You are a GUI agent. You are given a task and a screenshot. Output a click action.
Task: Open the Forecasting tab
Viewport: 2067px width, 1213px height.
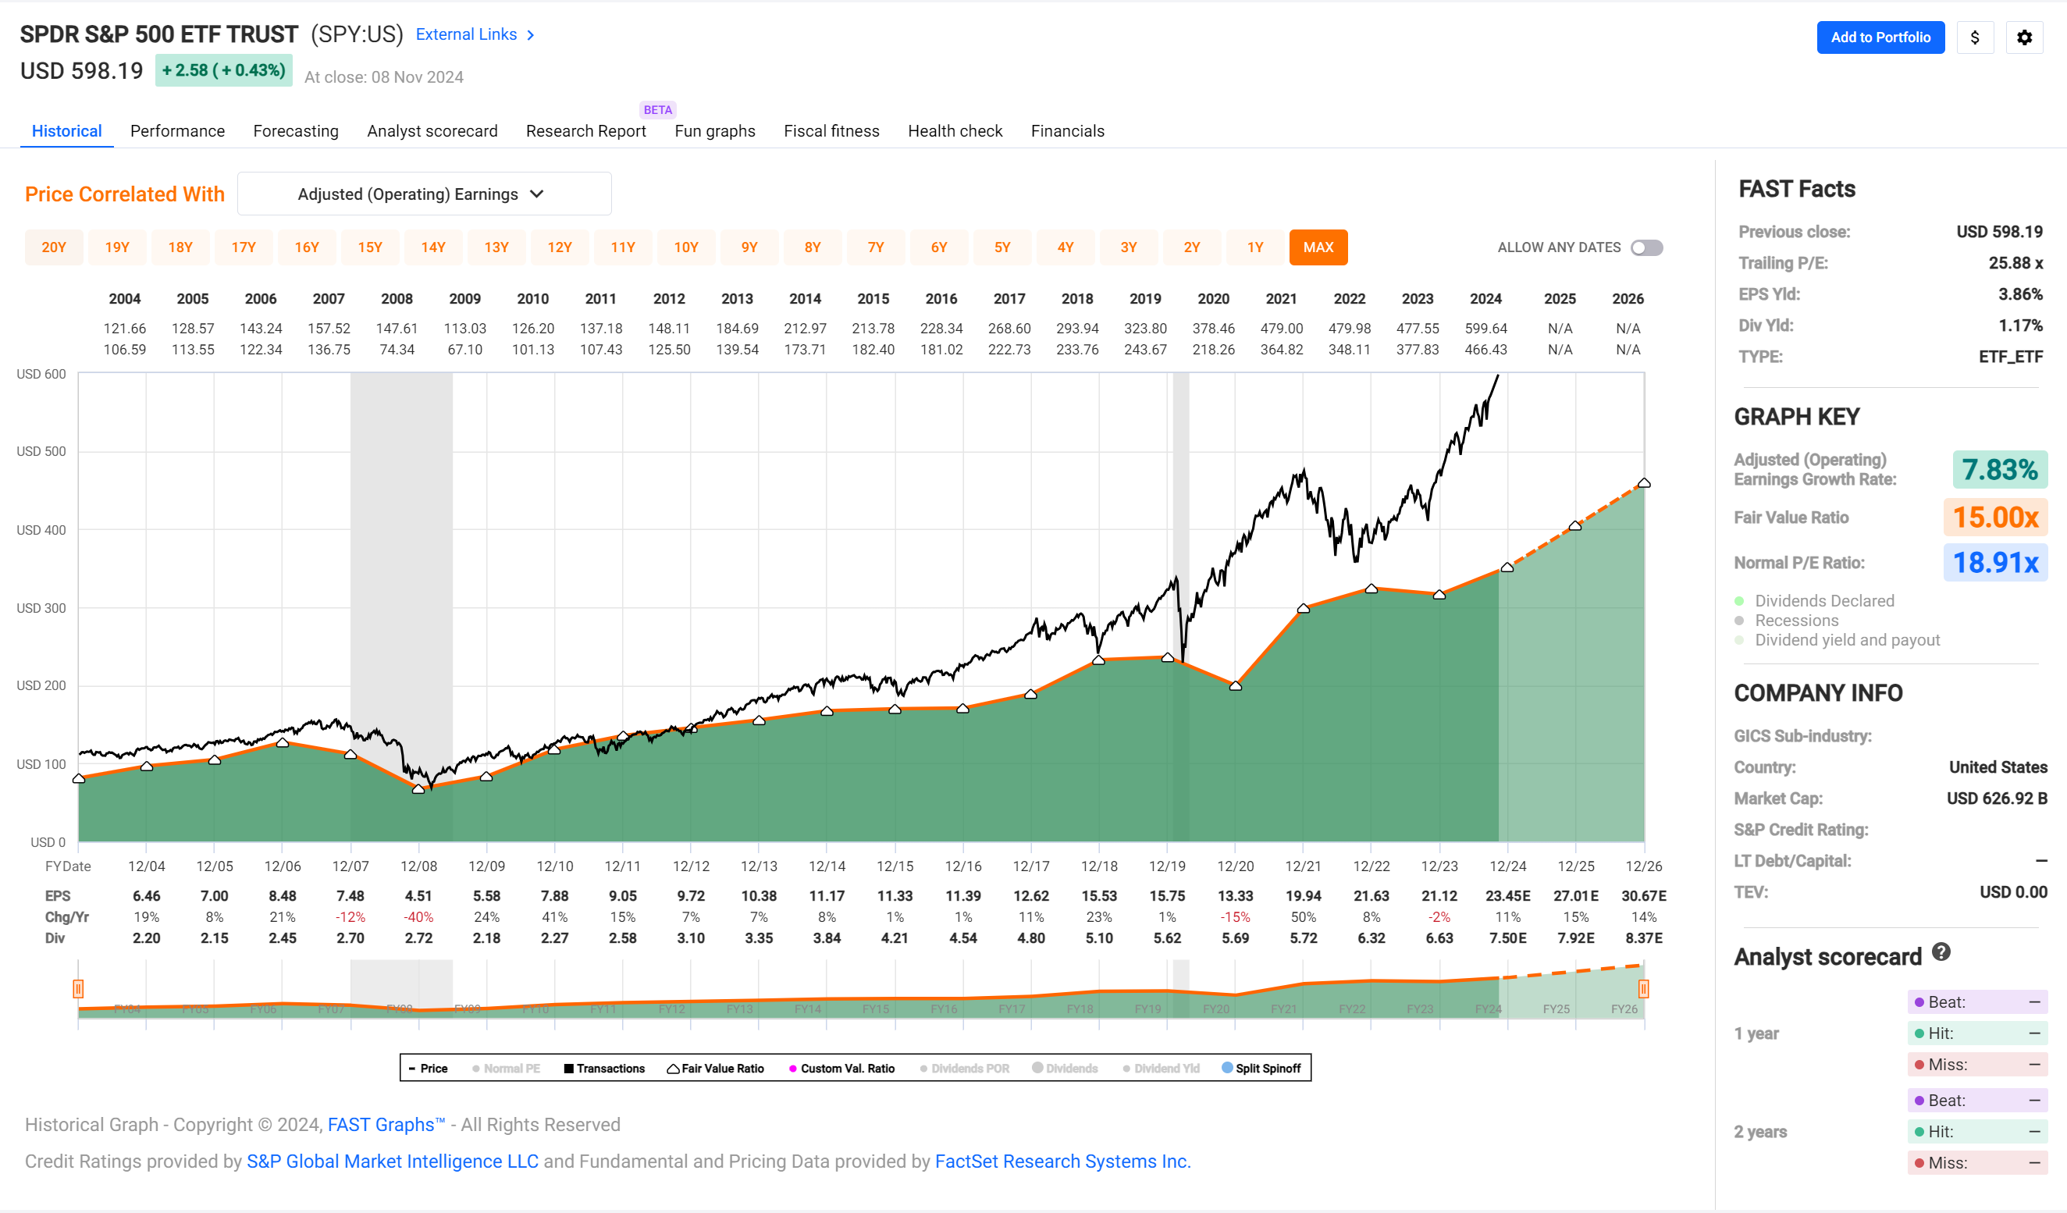coord(295,131)
